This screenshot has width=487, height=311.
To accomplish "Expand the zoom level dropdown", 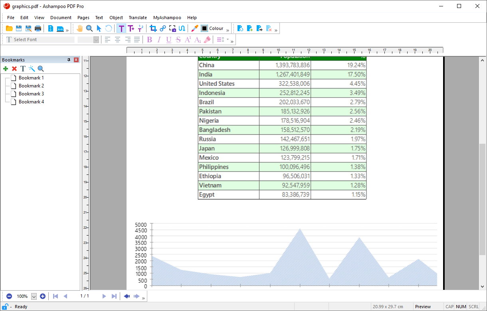I will click(34, 296).
